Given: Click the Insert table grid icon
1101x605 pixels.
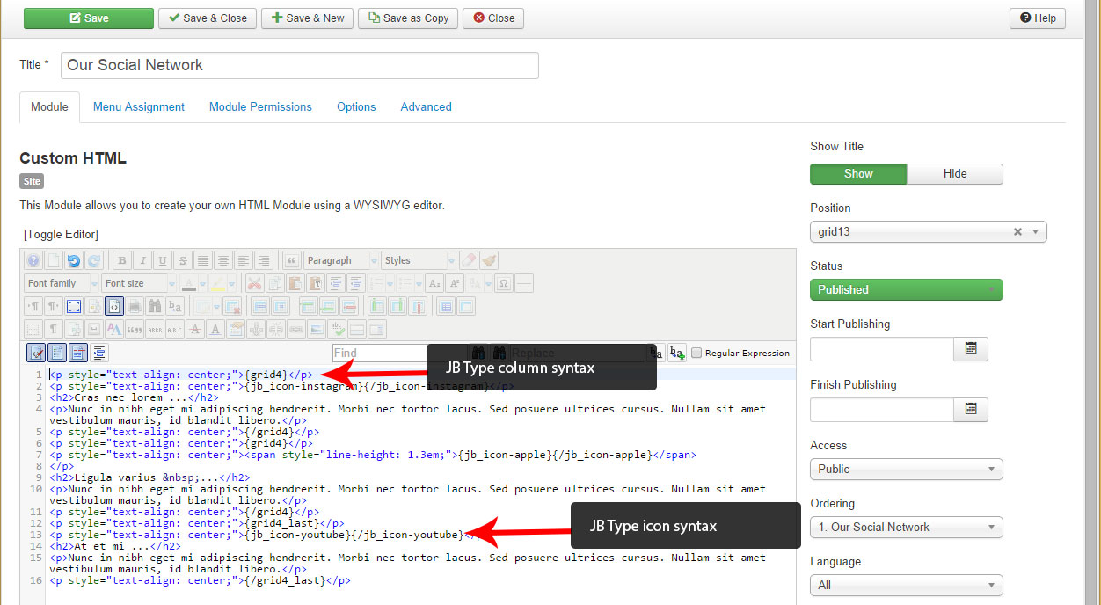Looking at the screenshot, I should click(x=446, y=306).
